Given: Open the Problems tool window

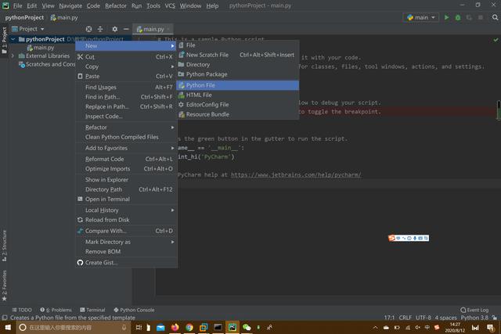Looking at the screenshot, I should [x=56, y=310].
